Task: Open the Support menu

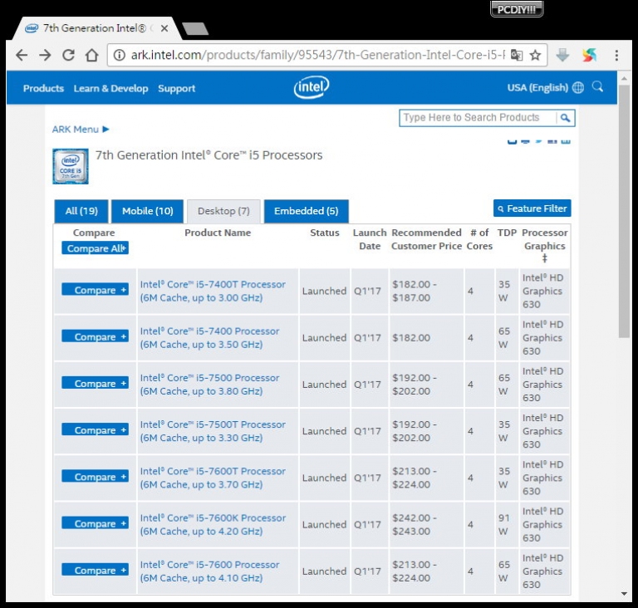Action: [177, 88]
